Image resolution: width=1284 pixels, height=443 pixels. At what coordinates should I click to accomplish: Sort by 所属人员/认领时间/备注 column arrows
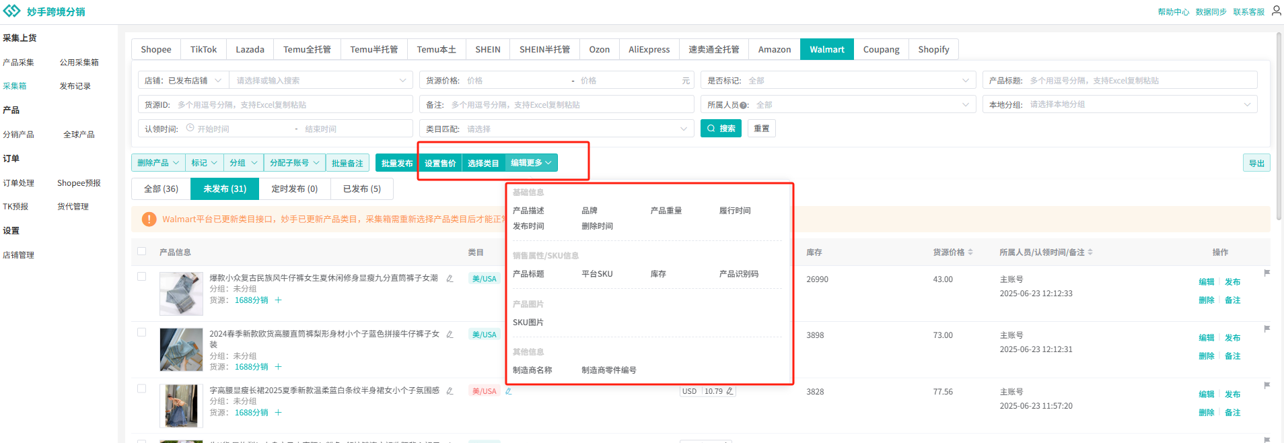[x=1090, y=252]
